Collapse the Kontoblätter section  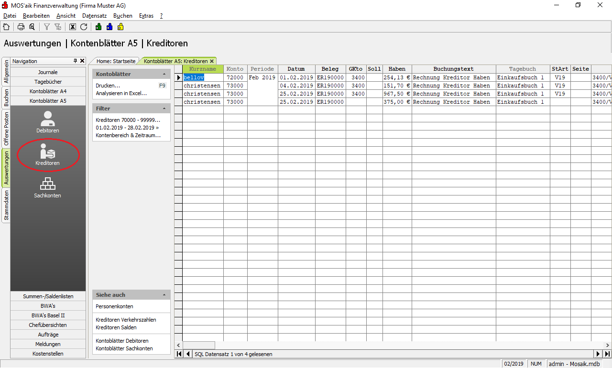[x=164, y=75]
